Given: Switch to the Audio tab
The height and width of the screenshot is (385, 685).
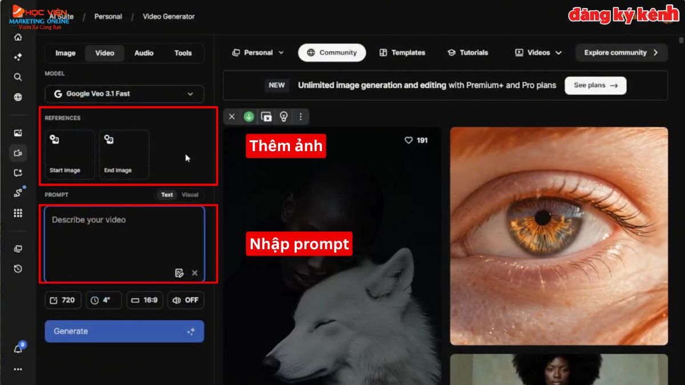Looking at the screenshot, I should 143,53.
